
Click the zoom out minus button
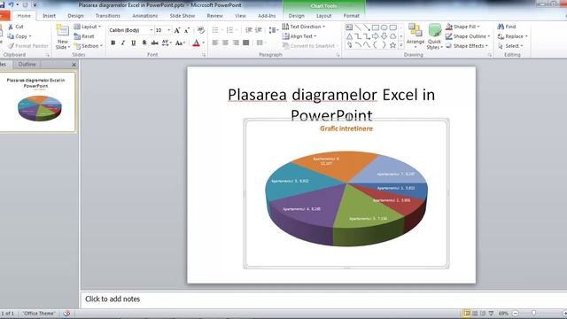pyautogui.click(x=516, y=313)
